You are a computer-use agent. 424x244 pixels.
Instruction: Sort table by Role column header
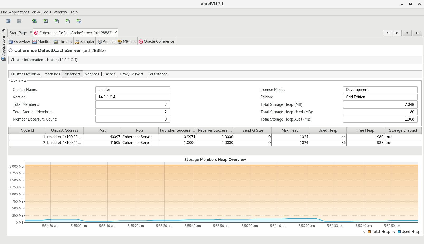pyautogui.click(x=140, y=130)
